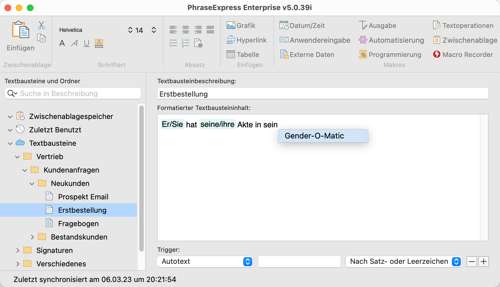Click the copy documents icon

[x=41, y=38]
